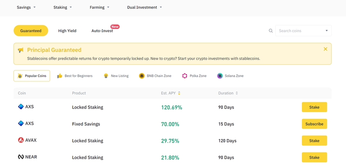Expand the Savings menu

pos(26,7)
